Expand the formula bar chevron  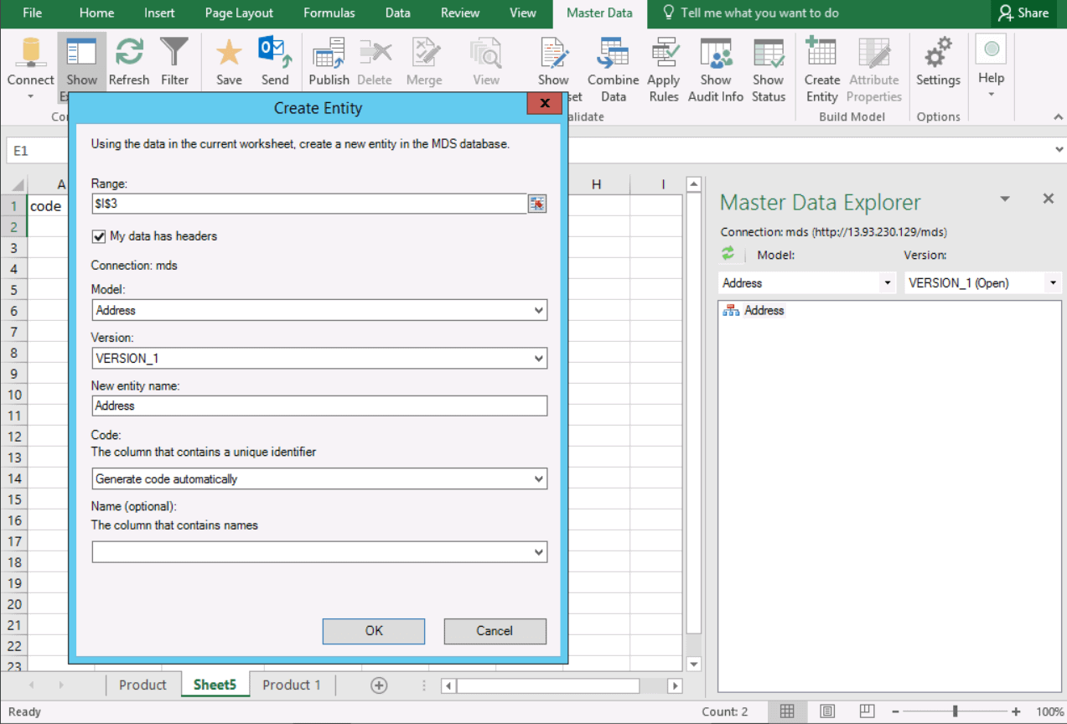coord(1059,151)
